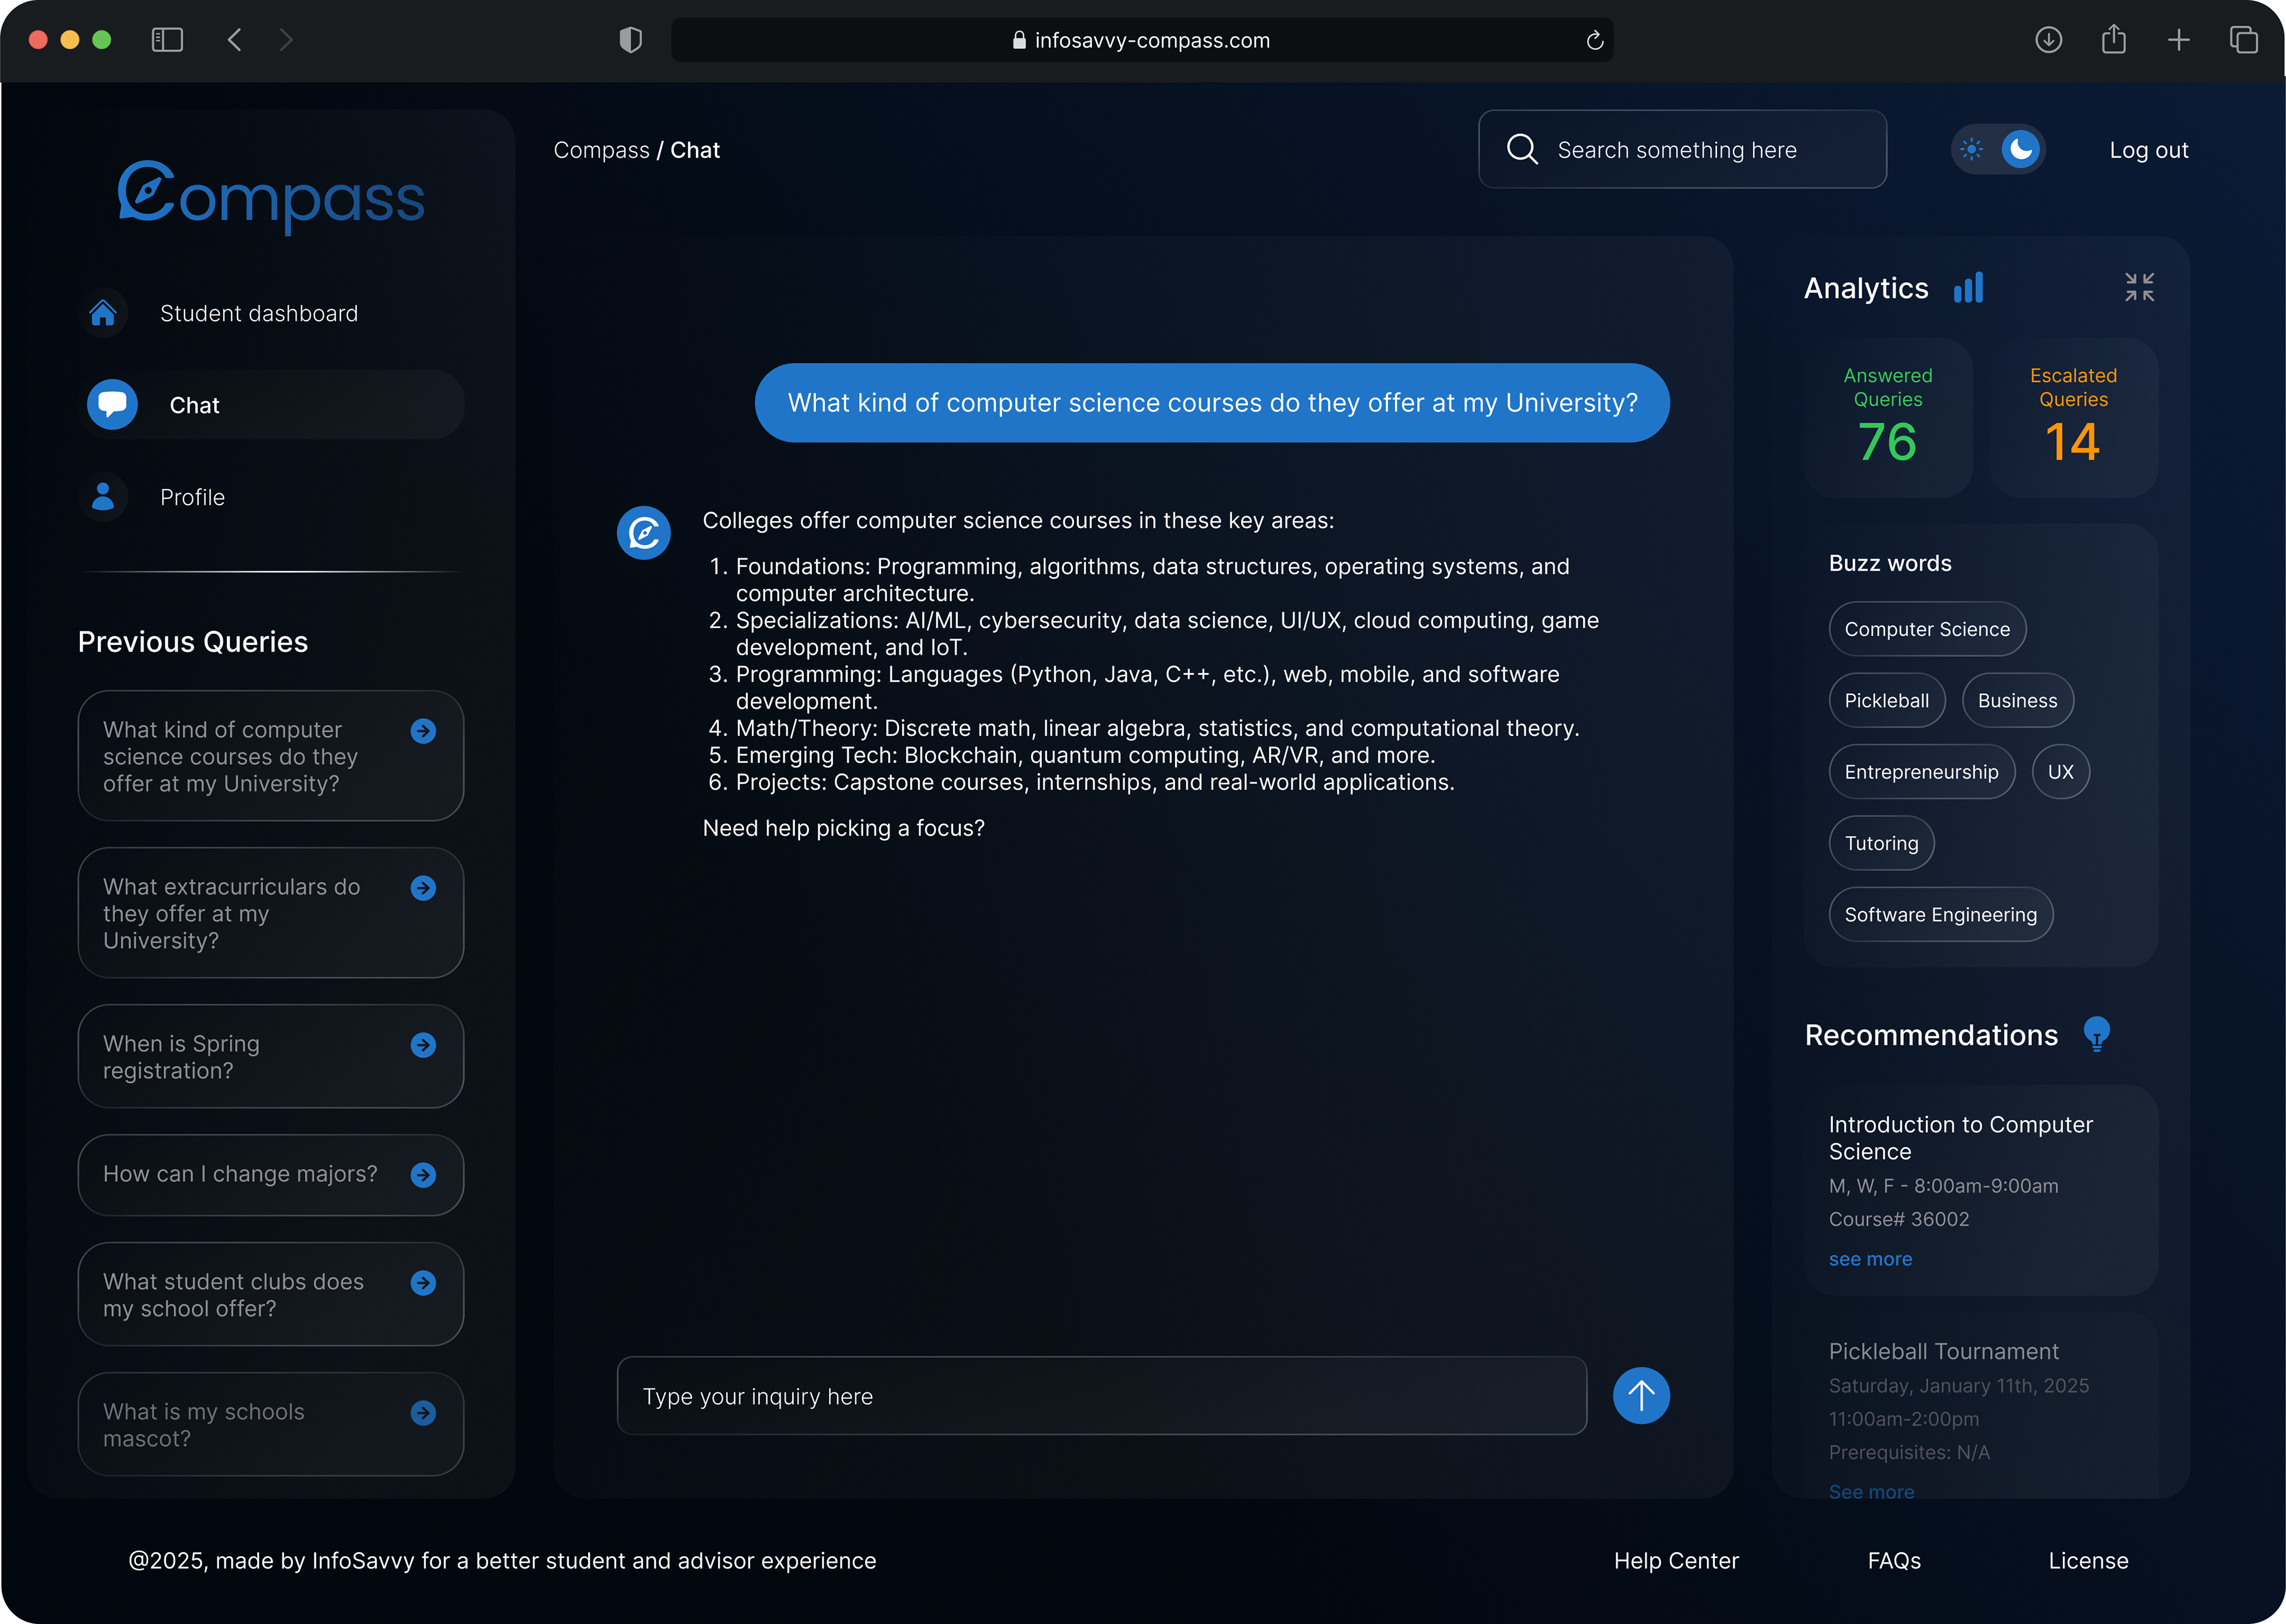This screenshot has width=2286, height=1624.
Task: Click the search magnifier icon
Action: tap(1522, 149)
